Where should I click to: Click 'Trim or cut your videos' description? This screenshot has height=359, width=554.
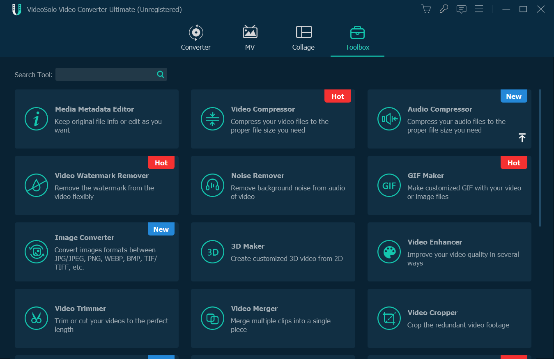pos(111,325)
